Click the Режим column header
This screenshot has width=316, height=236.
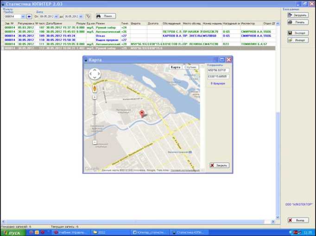click(108, 24)
